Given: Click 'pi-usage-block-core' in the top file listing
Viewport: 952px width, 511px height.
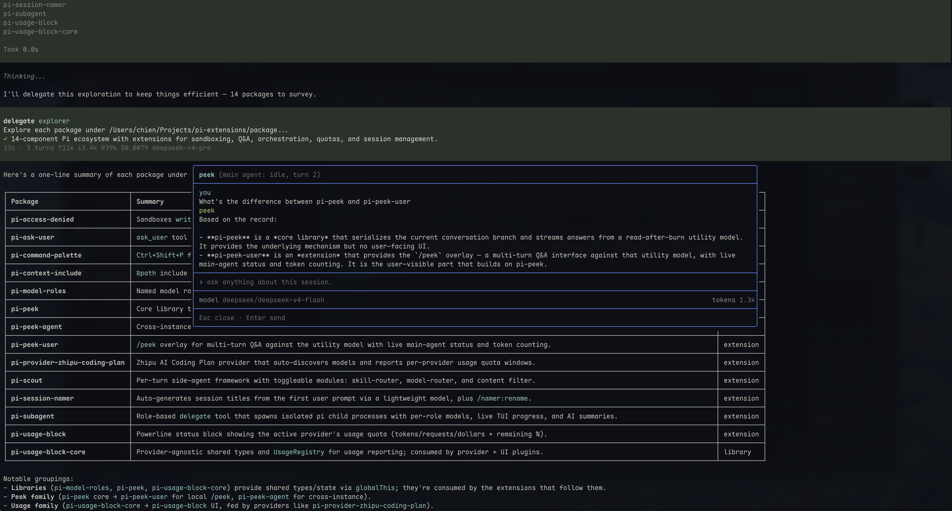Looking at the screenshot, I should point(40,32).
